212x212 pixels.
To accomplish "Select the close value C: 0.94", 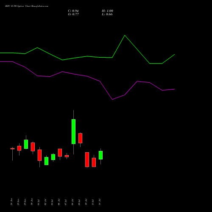I will point(73,11).
